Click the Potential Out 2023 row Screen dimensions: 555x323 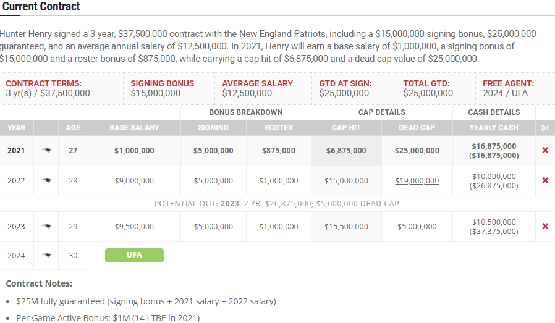[277, 204]
